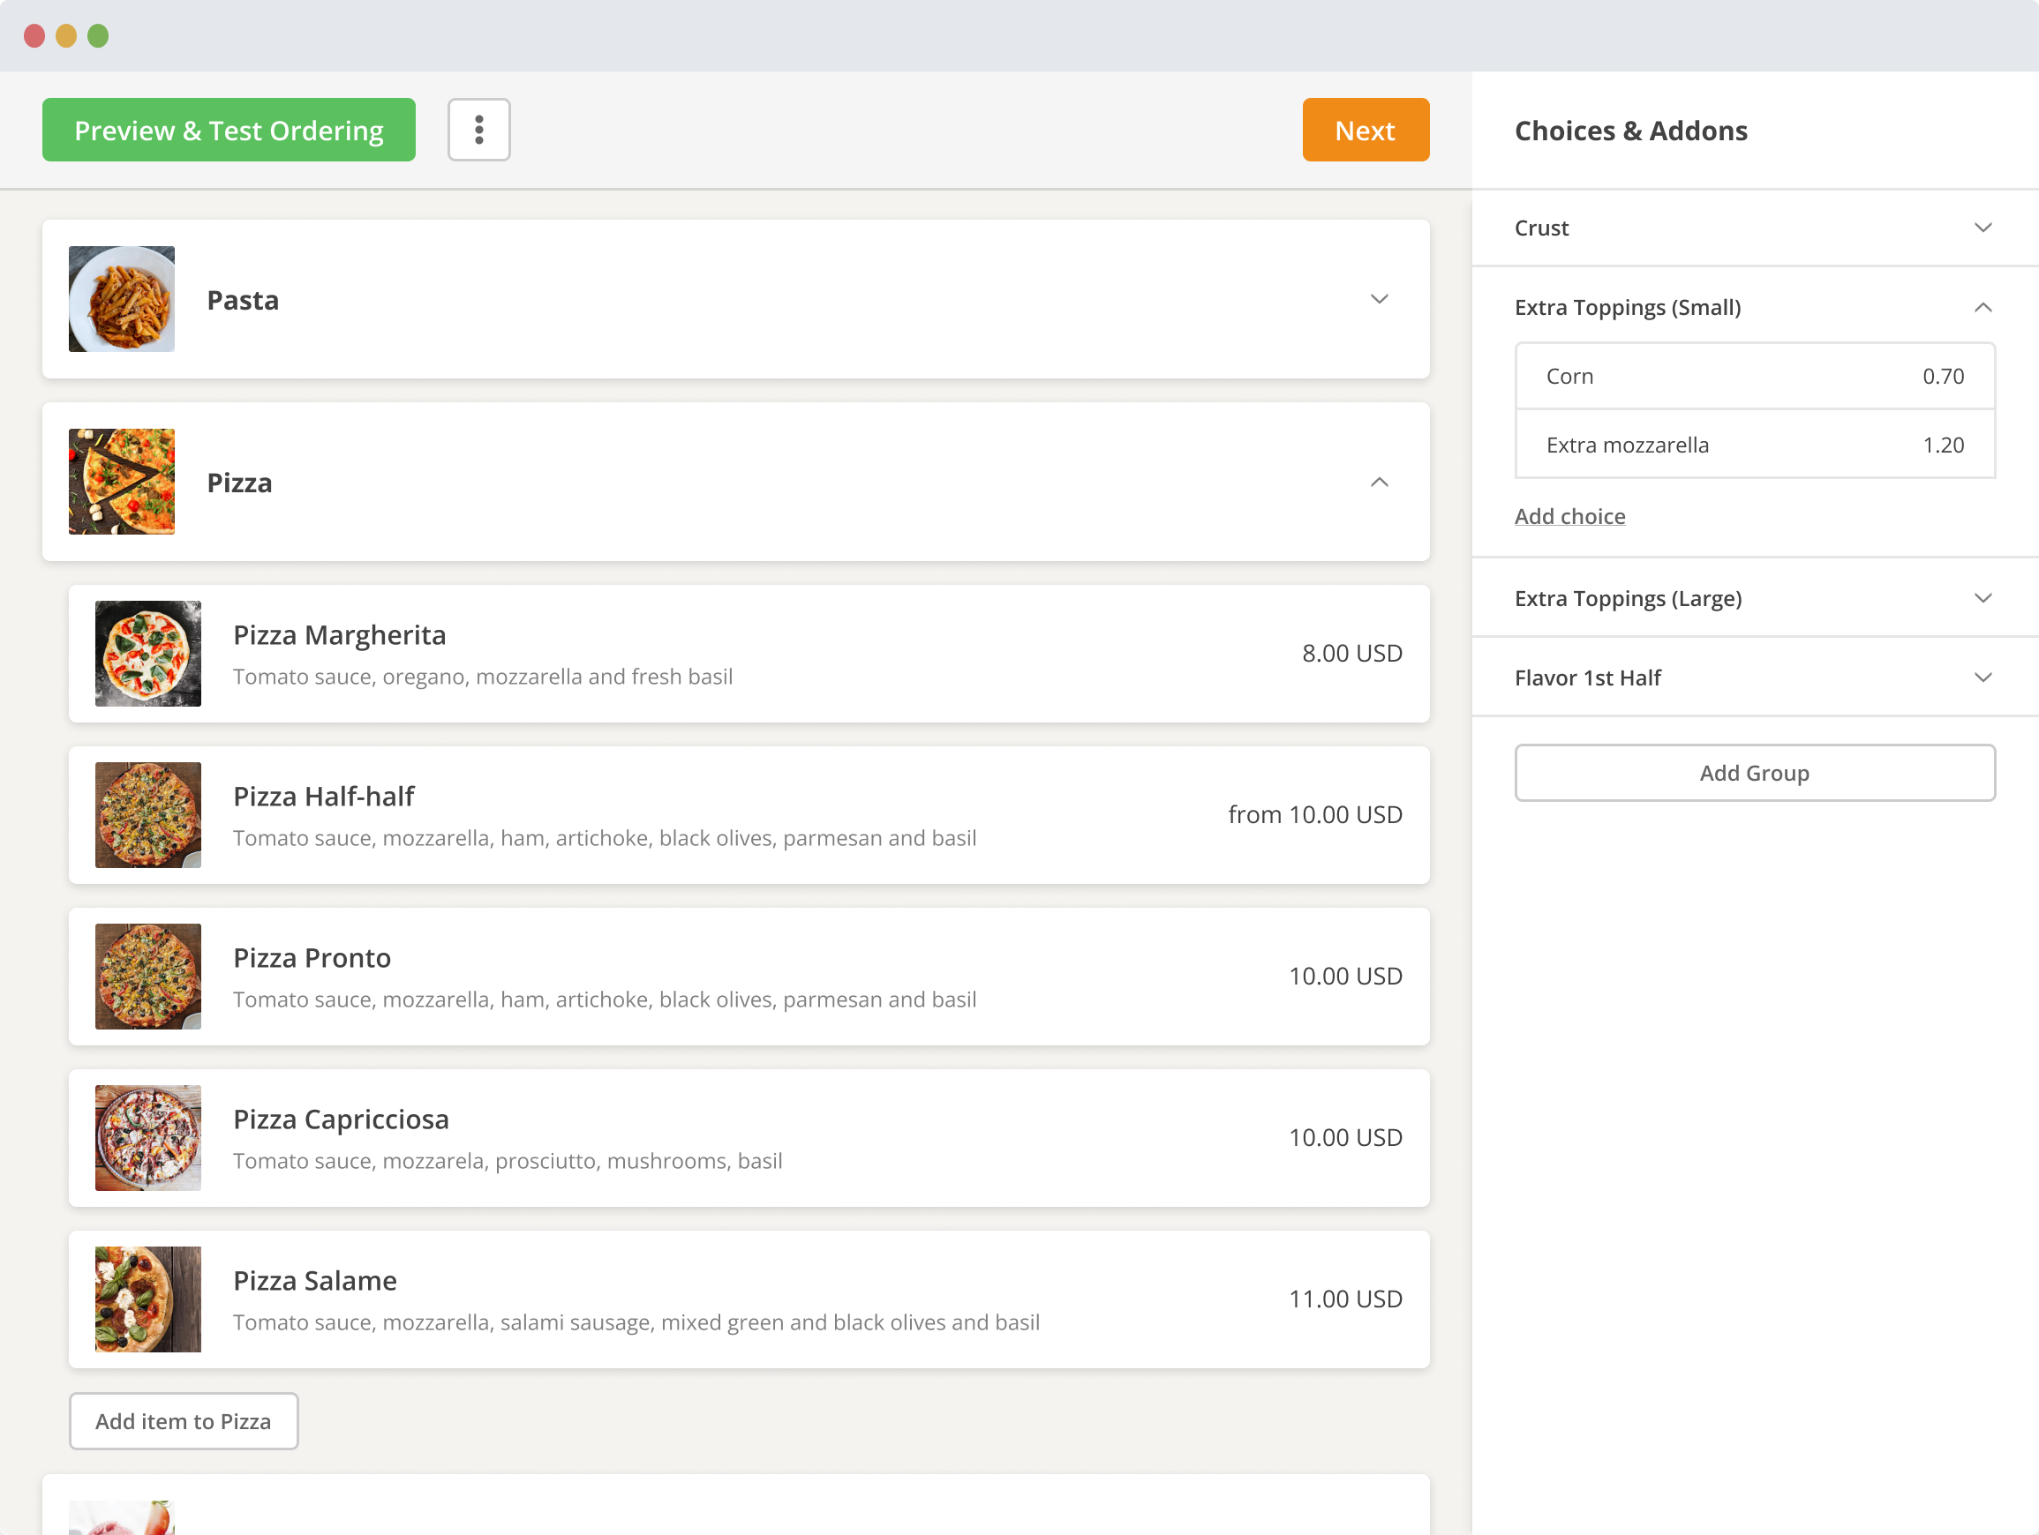Open the three-dot options menu
The width and height of the screenshot is (2039, 1535).
(478, 129)
